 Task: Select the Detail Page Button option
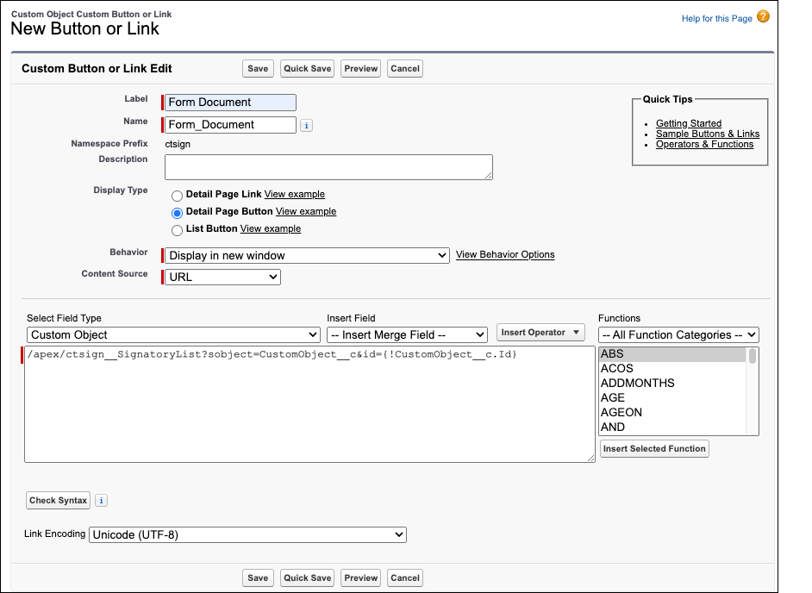pos(178,211)
